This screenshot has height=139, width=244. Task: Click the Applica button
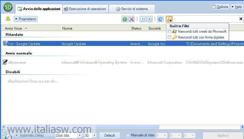[x=223, y=135]
